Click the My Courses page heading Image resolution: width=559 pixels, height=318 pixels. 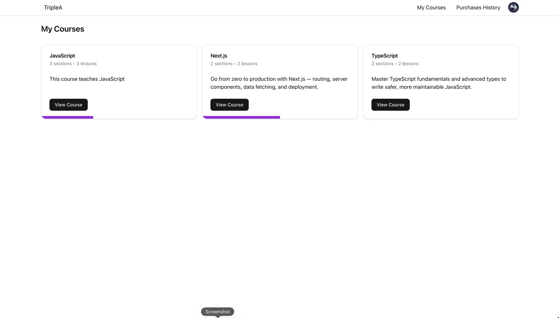tap(62, 29)
